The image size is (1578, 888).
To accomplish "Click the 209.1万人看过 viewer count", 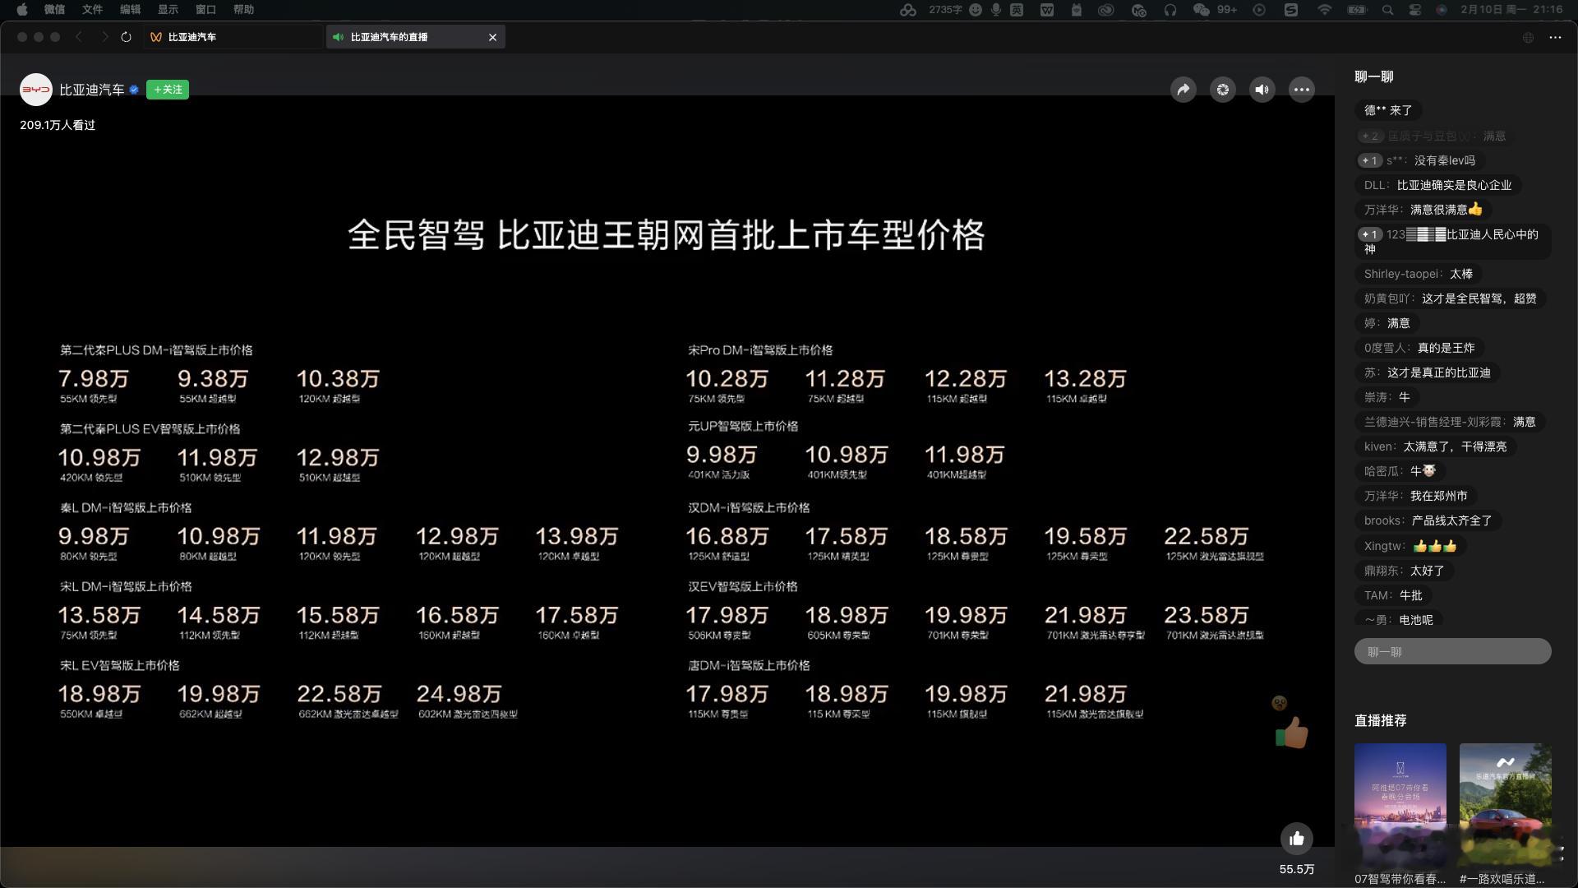I will click(x=58, y=125).
